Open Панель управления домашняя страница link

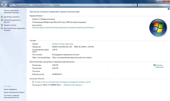[x=12, y=11]
